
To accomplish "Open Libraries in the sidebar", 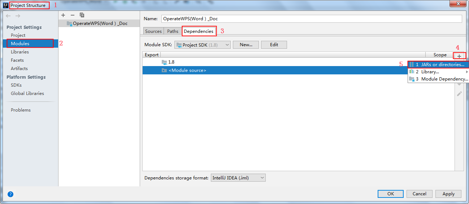I will pyautogui.click(x=20, y=52).
